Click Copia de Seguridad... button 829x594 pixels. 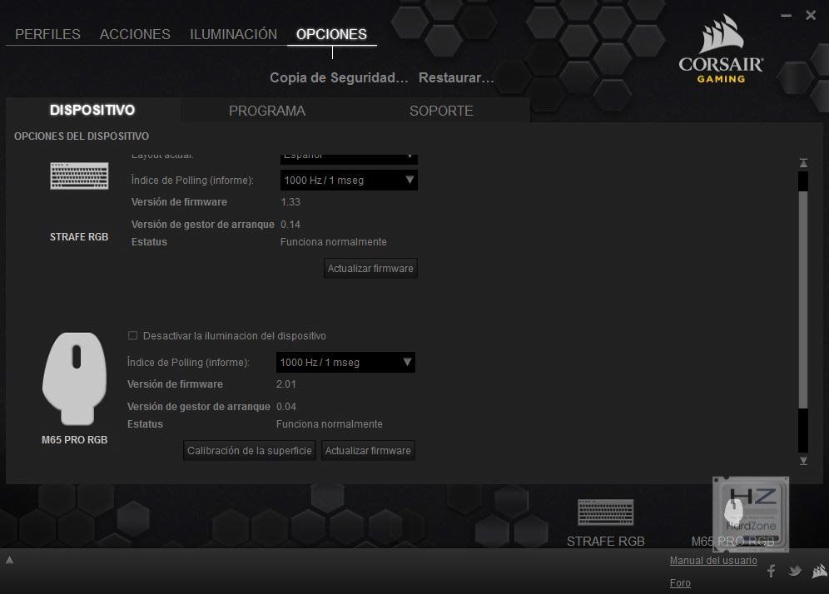pos(339,77)
